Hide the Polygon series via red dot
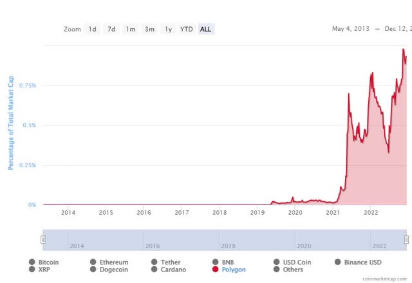Image resolution: width=412 pixels, height=283 pixels. pos(216,269)
